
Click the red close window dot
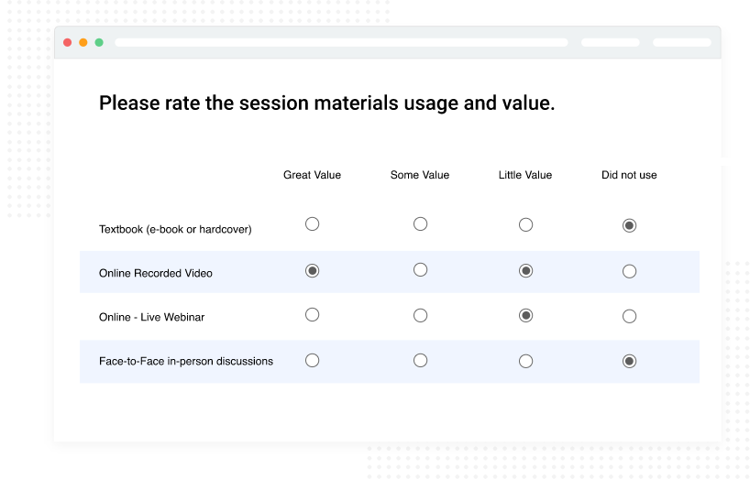pos(68,42)
